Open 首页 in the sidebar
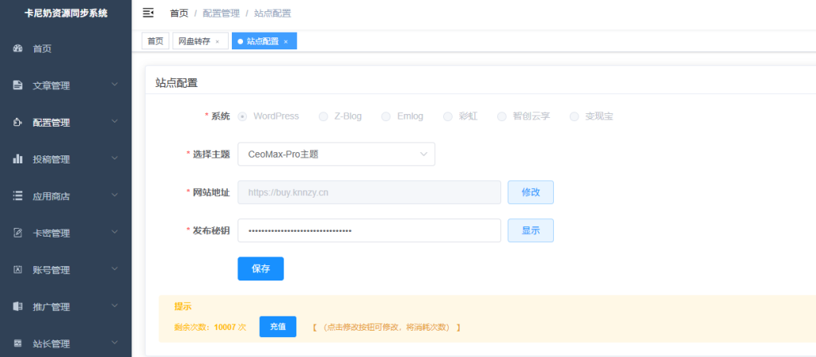 65,49
